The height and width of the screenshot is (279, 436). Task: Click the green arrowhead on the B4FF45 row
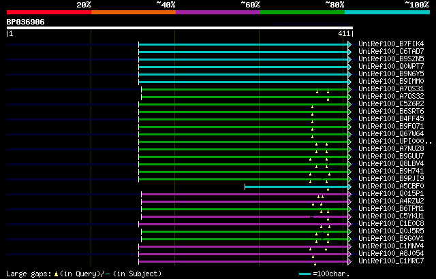349,119
